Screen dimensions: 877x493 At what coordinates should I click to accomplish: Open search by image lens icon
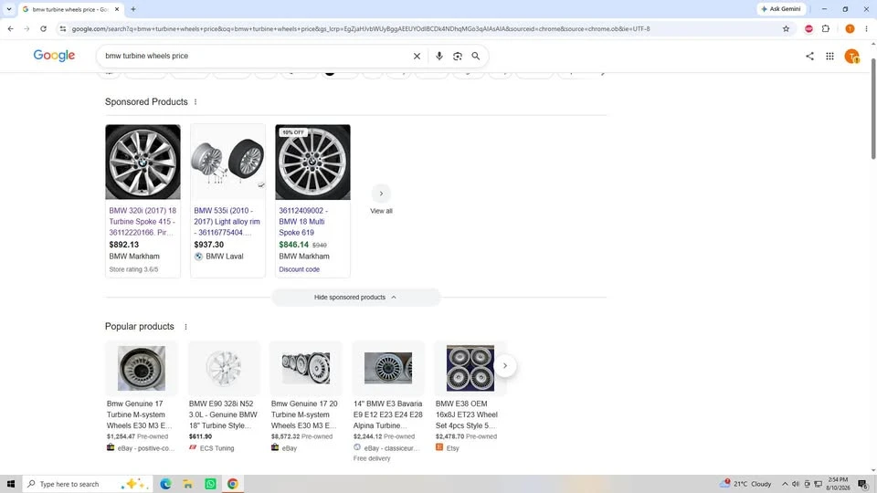(458, 56)
